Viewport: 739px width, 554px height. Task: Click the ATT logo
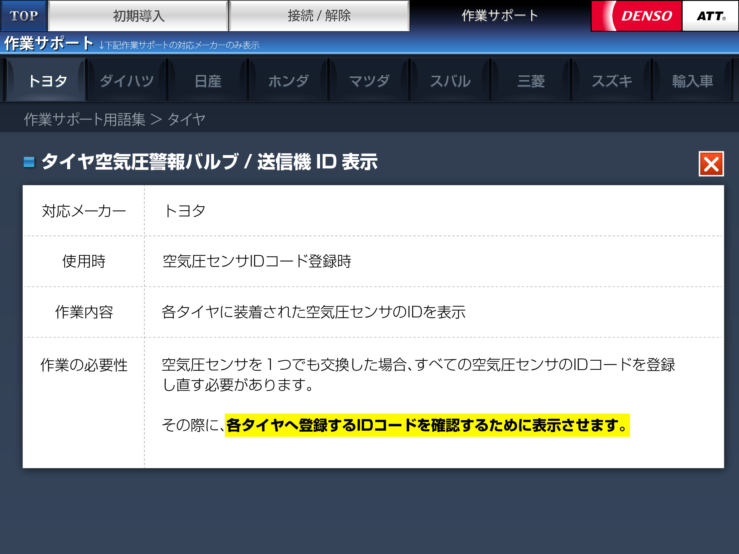tap(710, 16)
